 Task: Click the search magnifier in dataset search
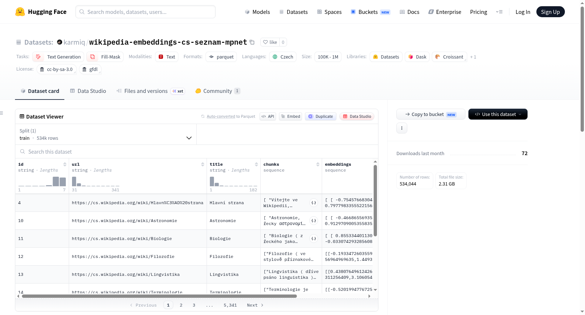(23, 151)
